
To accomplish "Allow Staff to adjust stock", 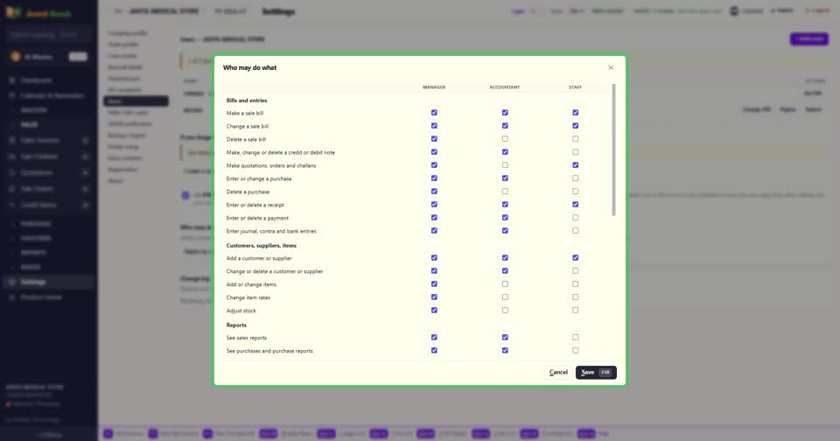I will click(x=576, y=311).
